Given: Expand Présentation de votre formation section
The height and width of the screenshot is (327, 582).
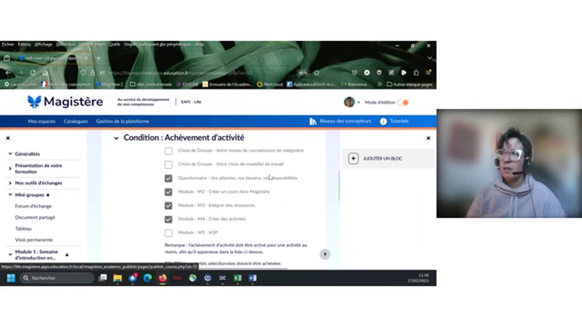Looking at the screenshot, I should [x=10, y=168].
